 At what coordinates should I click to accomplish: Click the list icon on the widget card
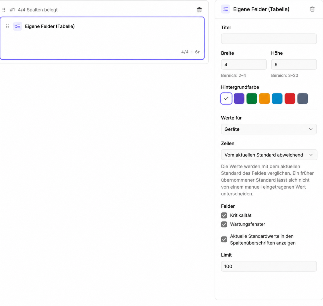(x=18, y=26)
